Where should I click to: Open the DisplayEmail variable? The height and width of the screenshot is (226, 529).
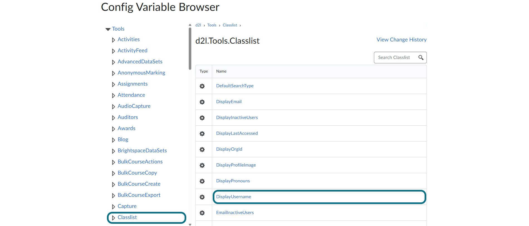229,102
